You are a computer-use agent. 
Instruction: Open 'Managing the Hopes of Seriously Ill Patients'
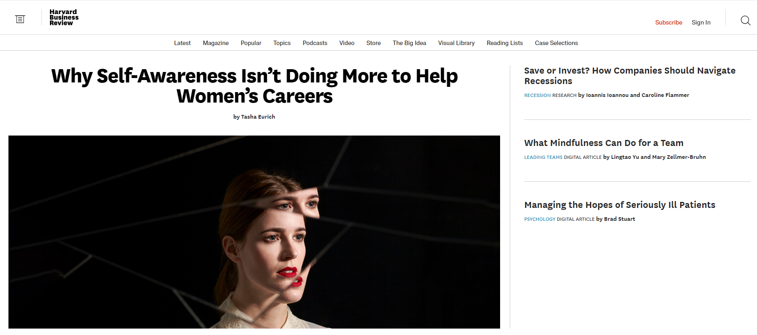(620, 205)
